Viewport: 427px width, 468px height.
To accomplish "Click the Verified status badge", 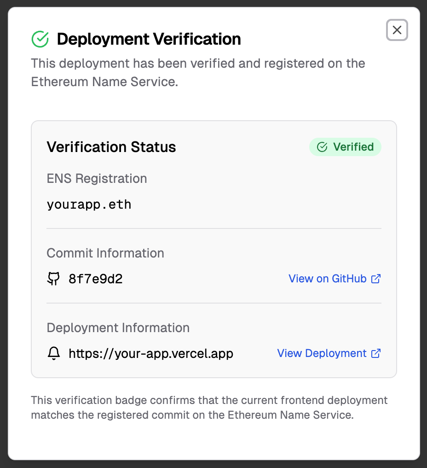I will coord(345,147).
